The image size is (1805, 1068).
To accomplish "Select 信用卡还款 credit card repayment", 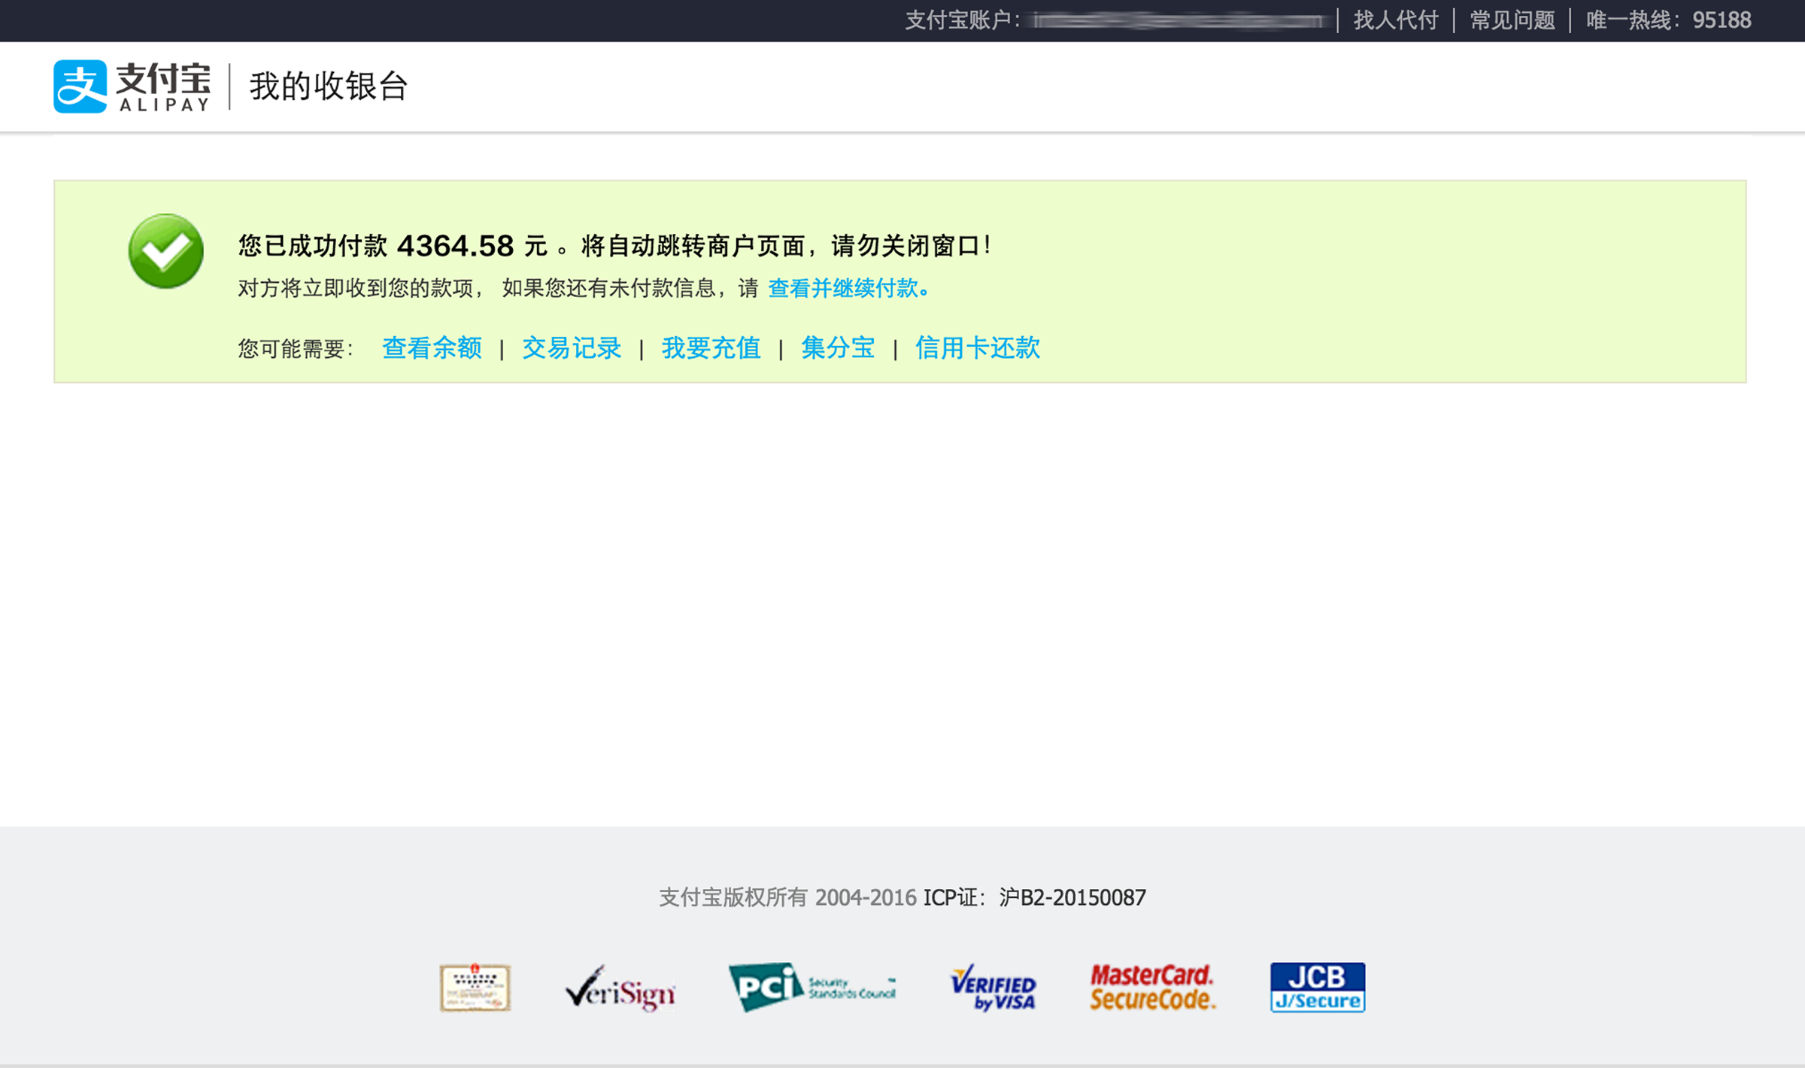I will [978, 348].
